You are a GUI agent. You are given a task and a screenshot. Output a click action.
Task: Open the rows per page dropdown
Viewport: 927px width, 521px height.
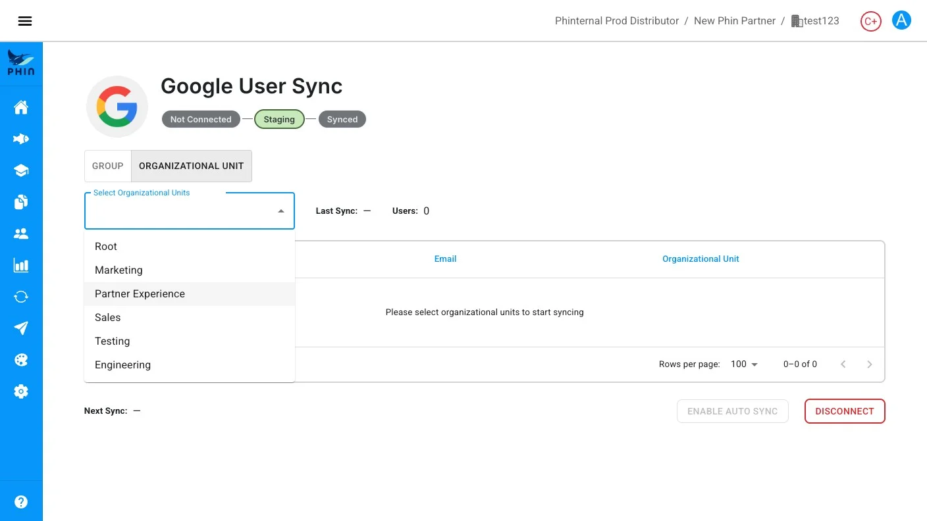coord(745,364)
